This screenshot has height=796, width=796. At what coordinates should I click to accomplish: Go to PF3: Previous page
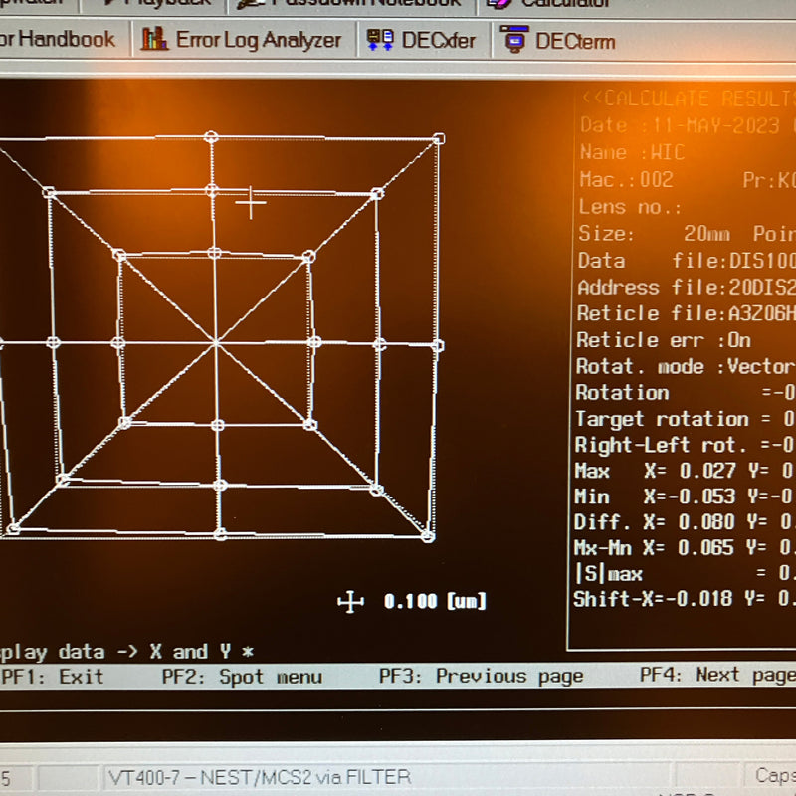click(x=482, y=677)
